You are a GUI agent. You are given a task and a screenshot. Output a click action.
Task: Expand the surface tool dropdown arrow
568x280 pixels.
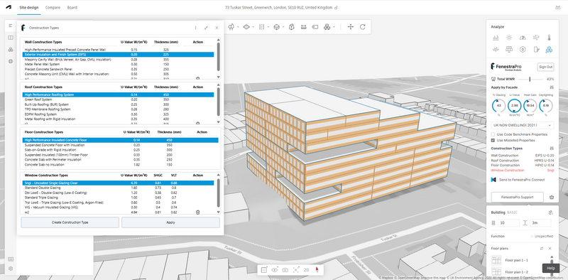pyautogui.click(x=253, y=27)
